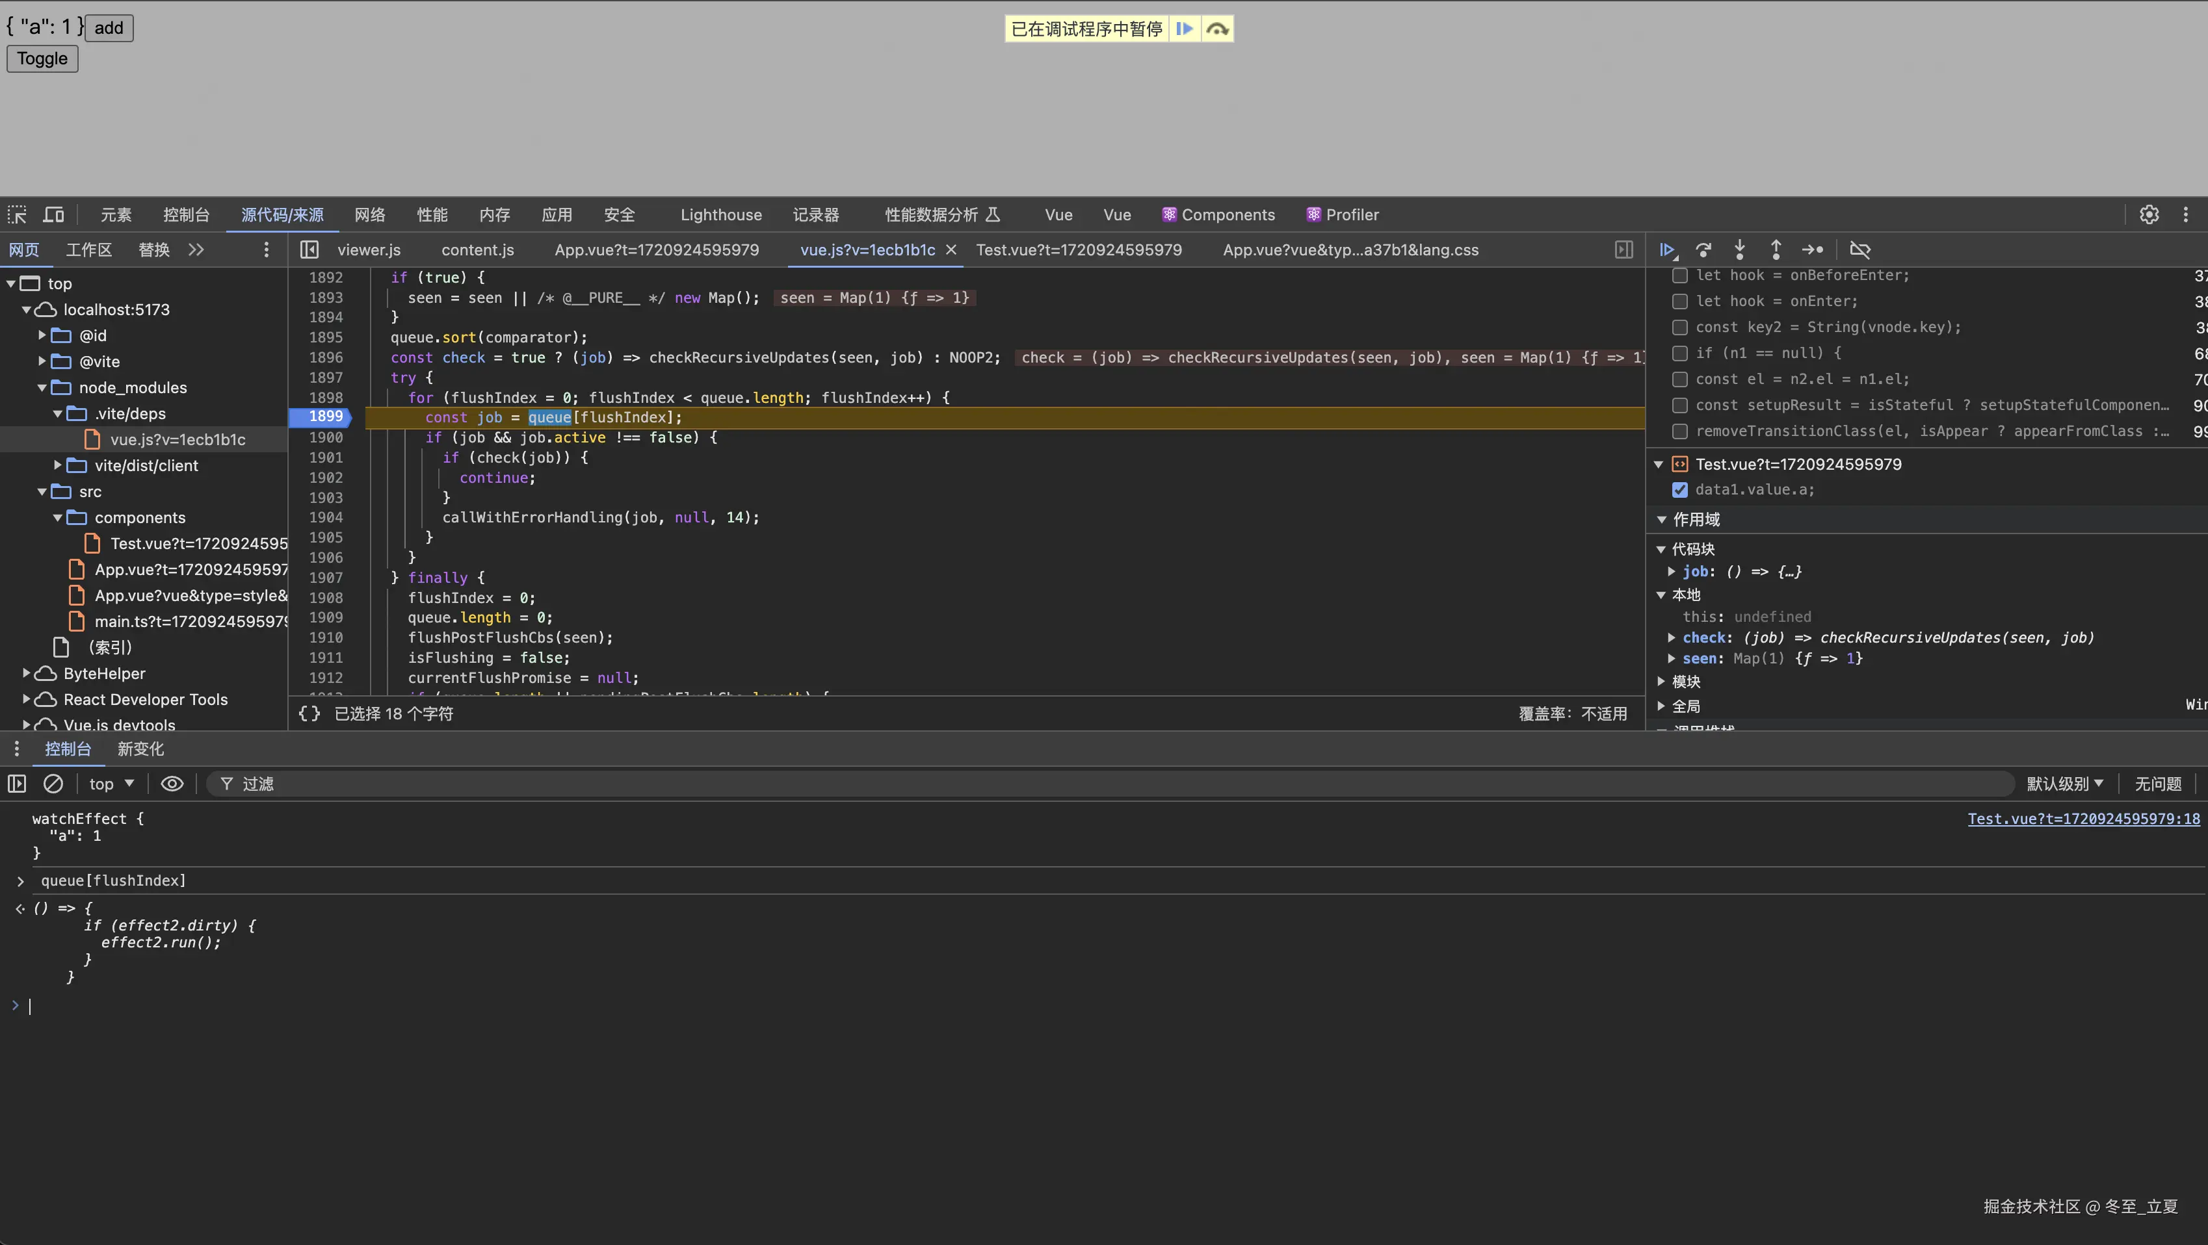The height and width of the screenshot is (1245, 2208).
Task: Enable the 'let hook = onEnter' breakpoint
Action: coord(1679,301)
